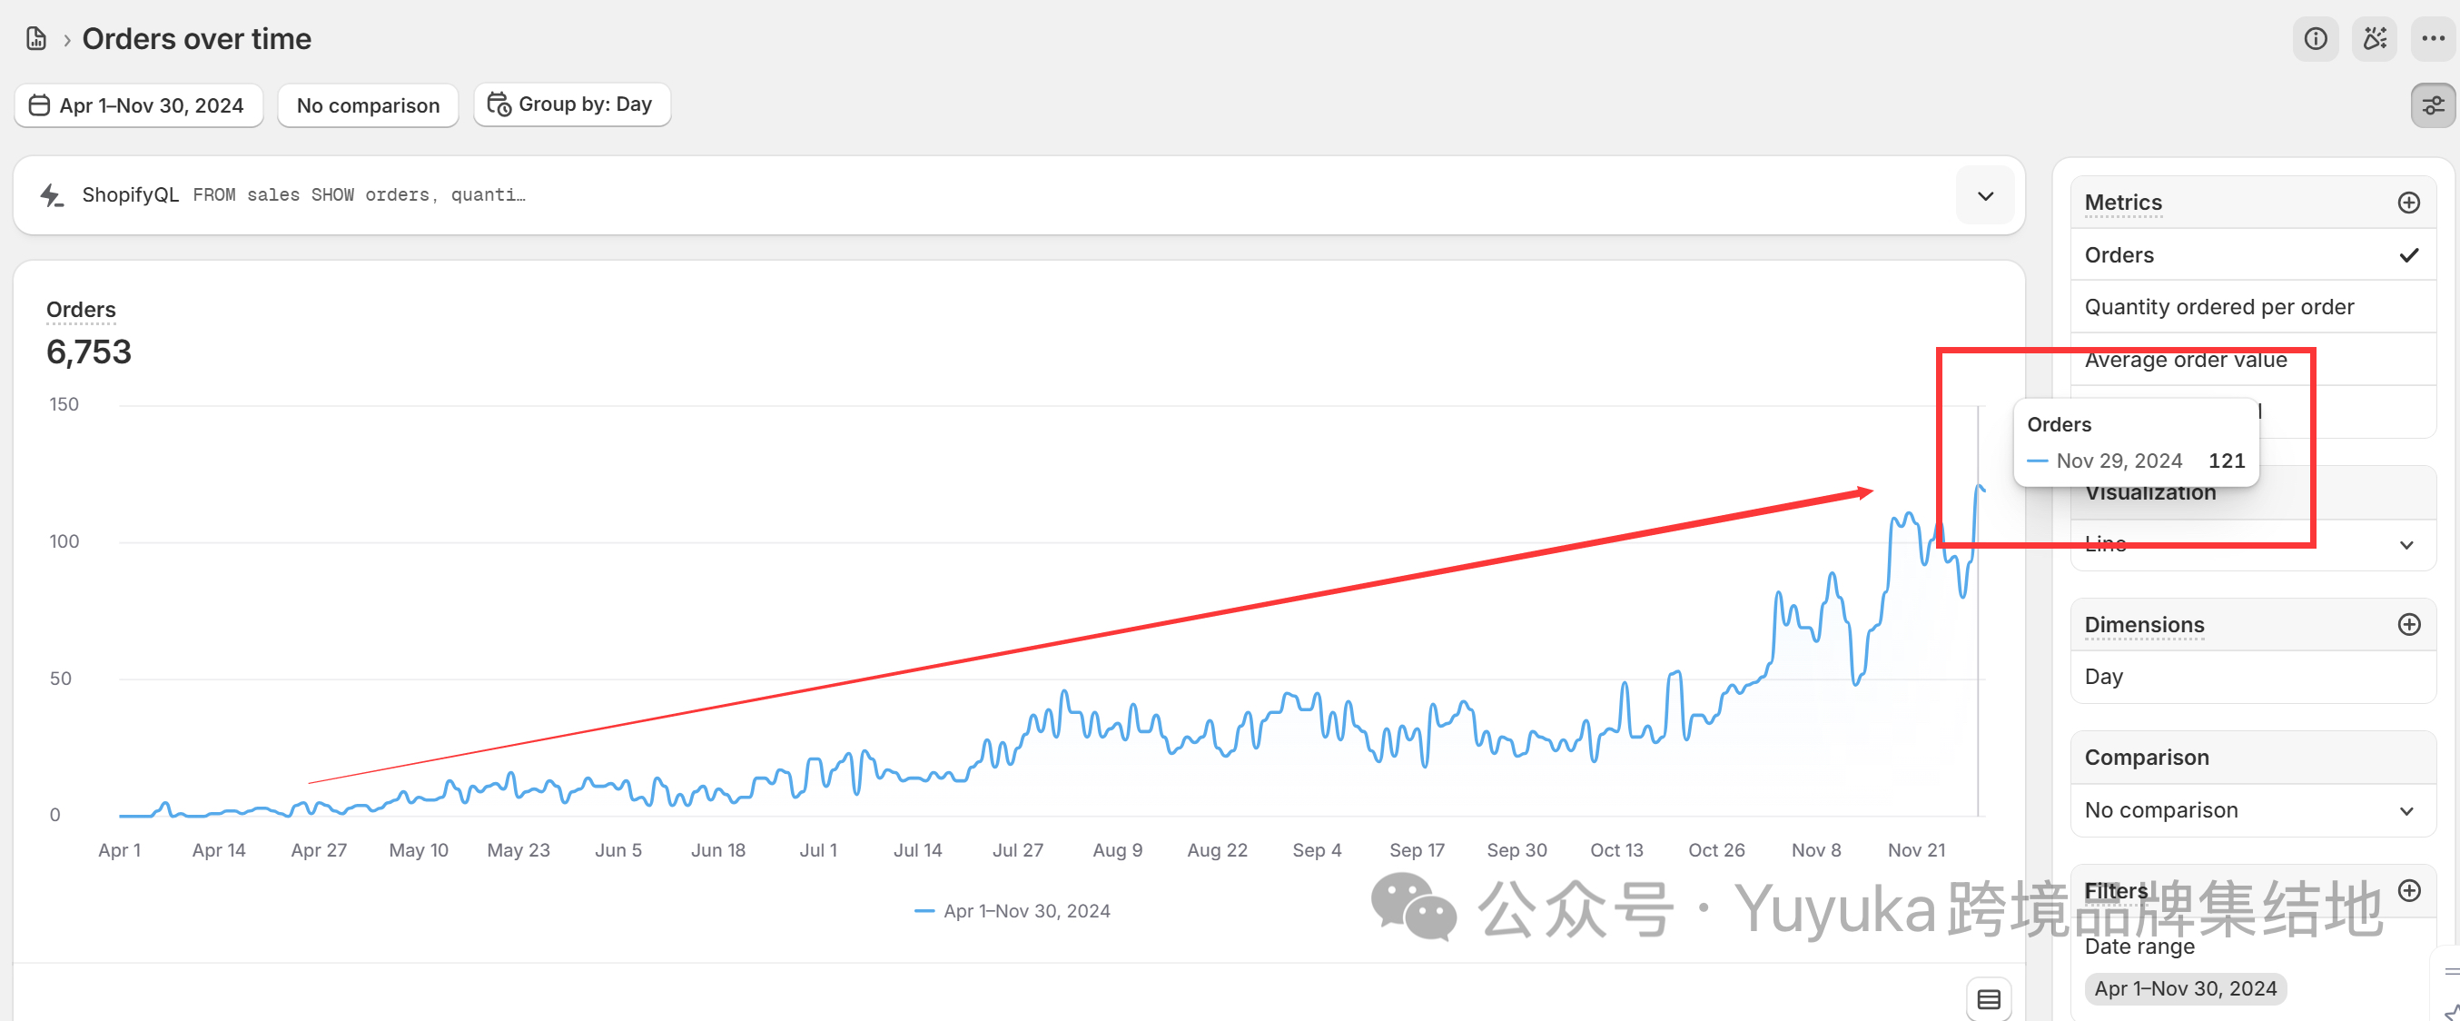Open the No comparison dropdown in sidebar
This screenshot has width=2460, height=1021.
[x=2252, y=810]
